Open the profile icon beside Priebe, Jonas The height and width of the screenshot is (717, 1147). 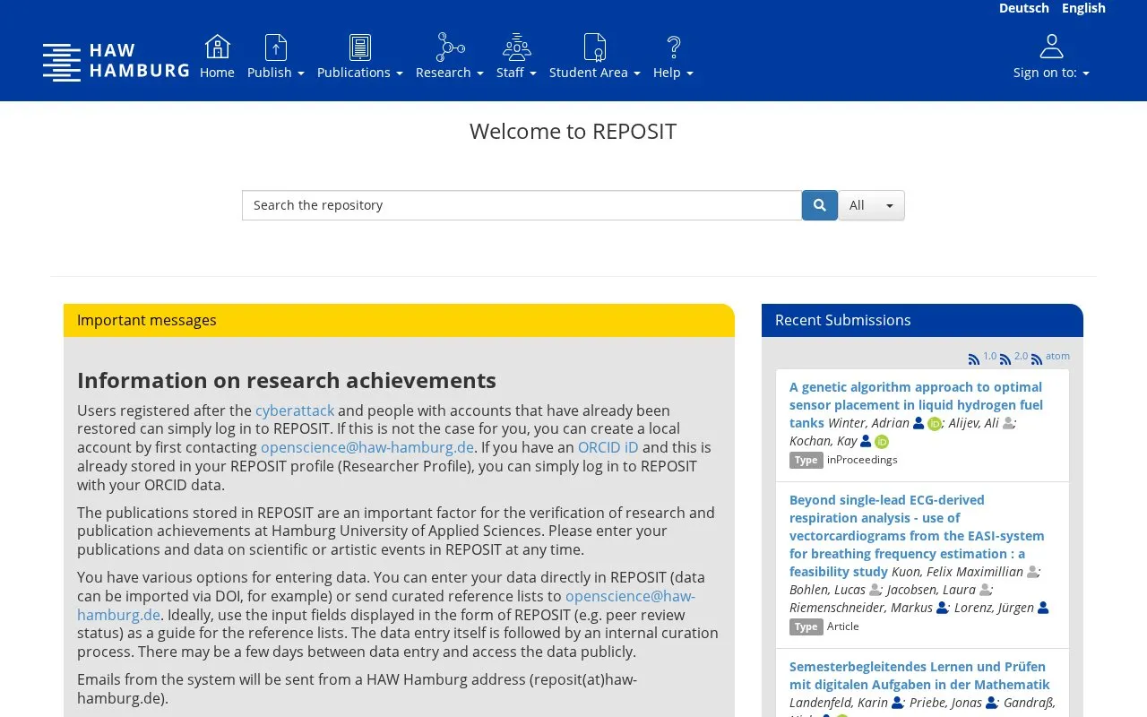pos(991,703)
